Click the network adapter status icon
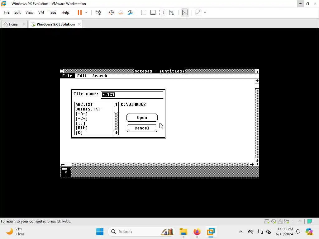This screenshot has height=239, width=319. tap(287, 221)
